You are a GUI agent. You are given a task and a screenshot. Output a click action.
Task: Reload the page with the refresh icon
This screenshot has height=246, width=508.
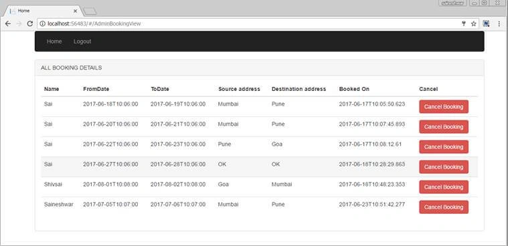click(x=30, y=23)
